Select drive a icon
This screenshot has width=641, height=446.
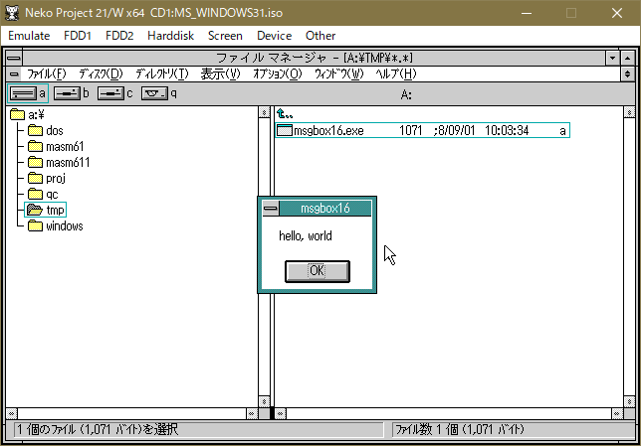point(23,93)
